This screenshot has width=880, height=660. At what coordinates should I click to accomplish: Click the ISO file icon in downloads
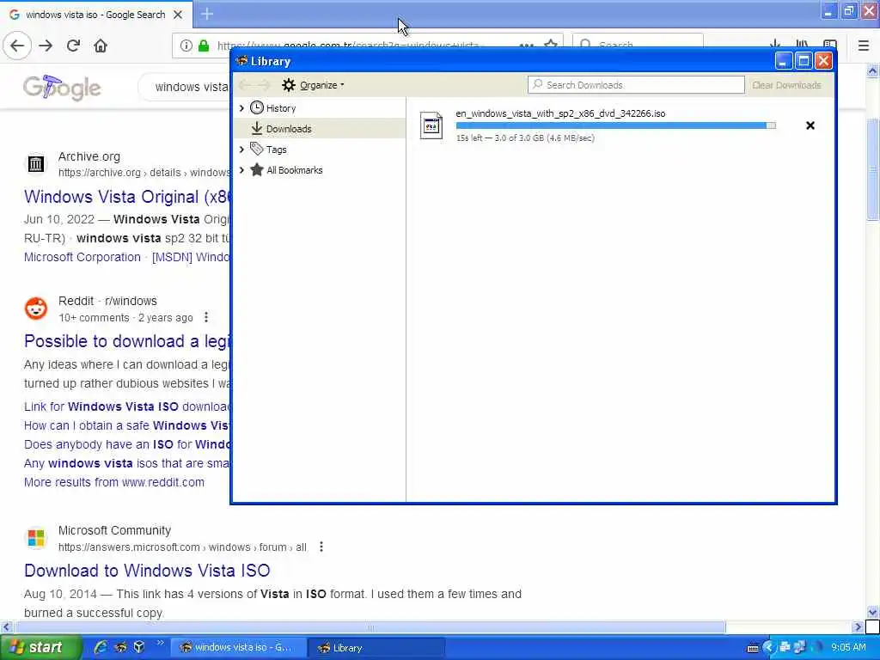(431, 125)
